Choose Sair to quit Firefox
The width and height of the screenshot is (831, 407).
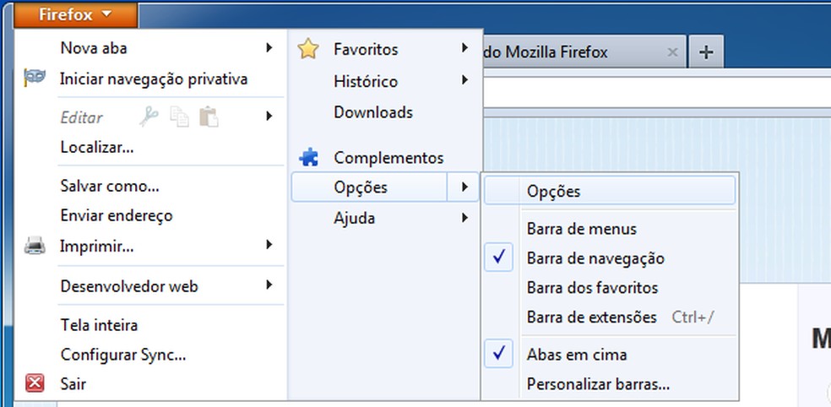pos(73,383)
